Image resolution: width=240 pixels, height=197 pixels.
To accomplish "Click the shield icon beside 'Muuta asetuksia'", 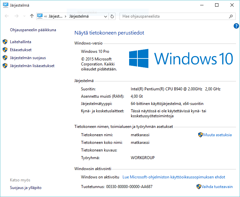I will 200,135.
